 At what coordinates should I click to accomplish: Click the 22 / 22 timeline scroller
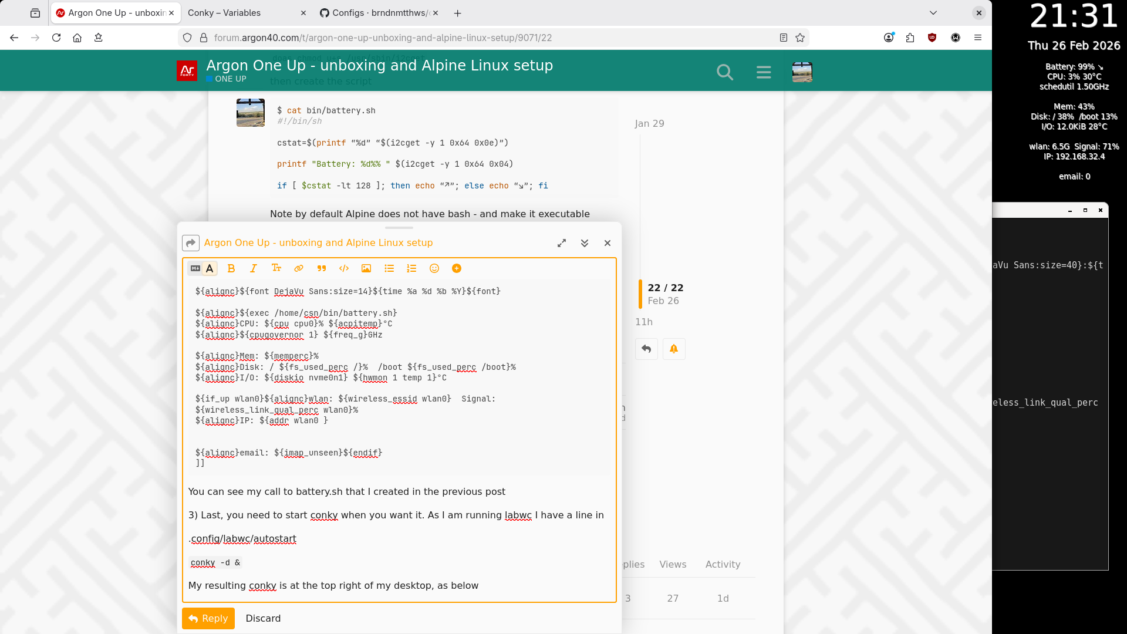coord(665,294)
